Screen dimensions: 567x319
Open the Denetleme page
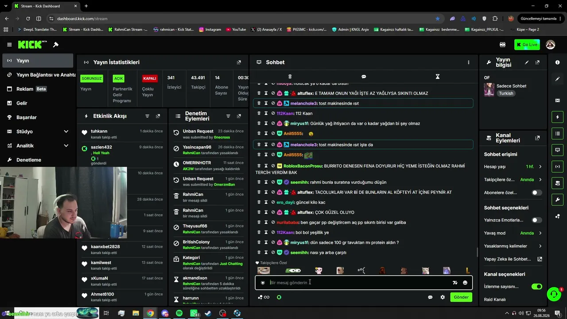[x=37, y=160]
